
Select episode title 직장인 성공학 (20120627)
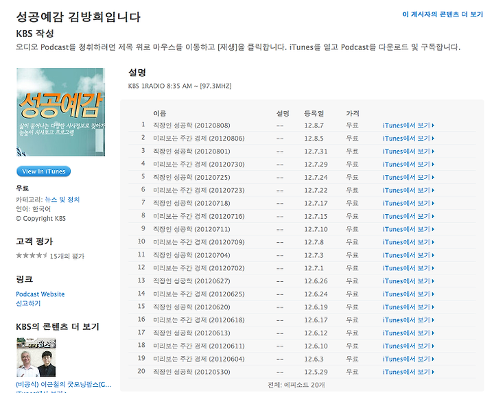coord(191,281)
